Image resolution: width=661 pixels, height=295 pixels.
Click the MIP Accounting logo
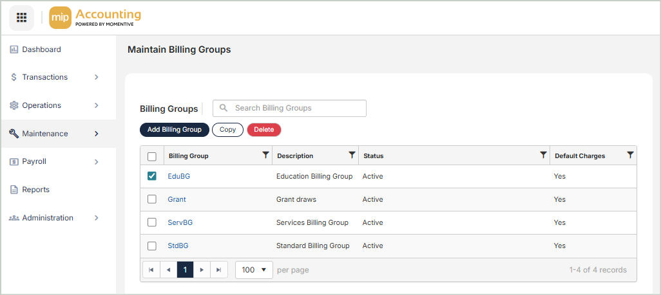coord(95,17)
